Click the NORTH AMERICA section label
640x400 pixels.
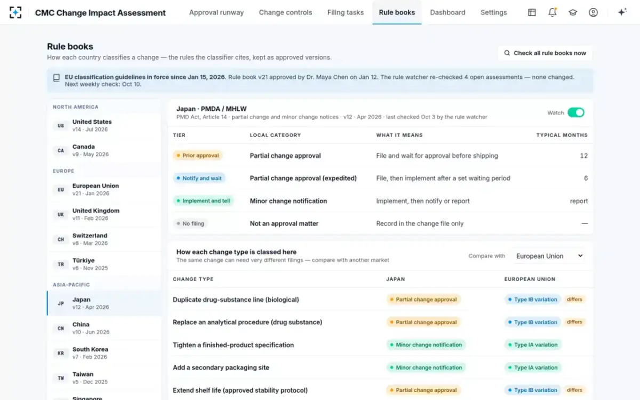[76, 107]
